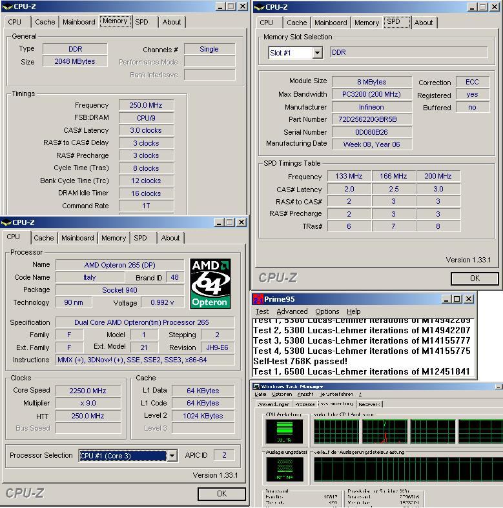Image resolution: width=503 pixels, height=508 pixels.
Task: Click the Serial Number value 0D080B26
Action: tap(372, 132)
